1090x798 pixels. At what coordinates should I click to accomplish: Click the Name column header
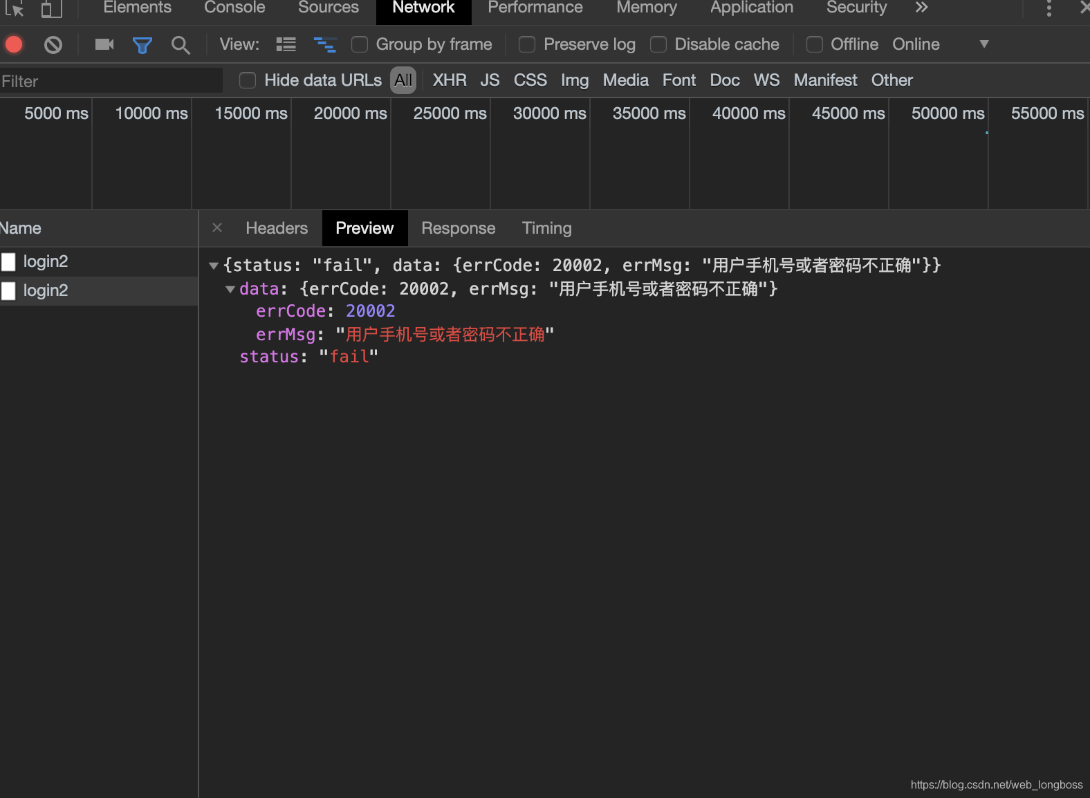pyautogui.click(x=21, y=228)
